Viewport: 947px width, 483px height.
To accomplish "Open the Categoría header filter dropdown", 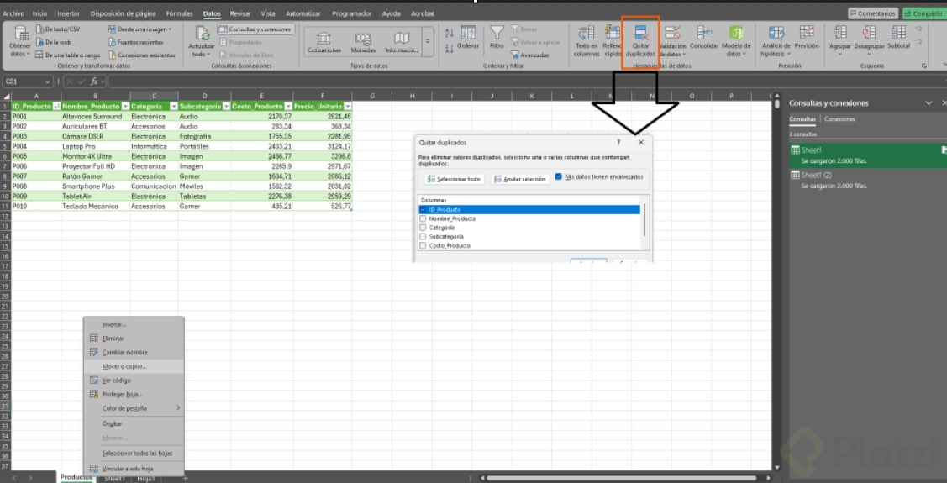I will pyautogui.click(x=174, y=106).
